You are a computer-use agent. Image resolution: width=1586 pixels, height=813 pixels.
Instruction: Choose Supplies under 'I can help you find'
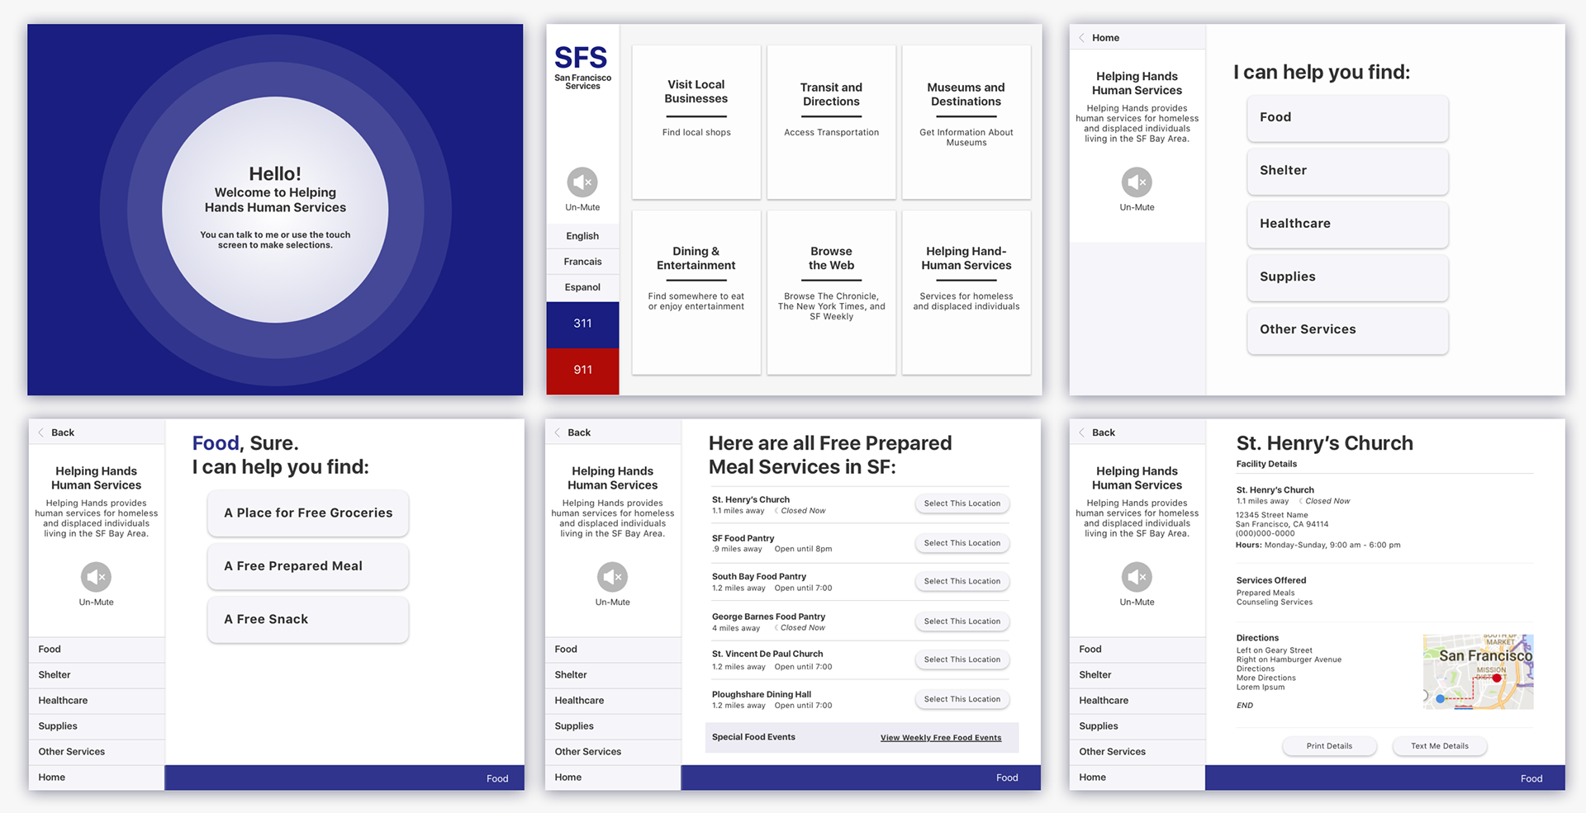pyautogui.click(x=1347, y=277)
